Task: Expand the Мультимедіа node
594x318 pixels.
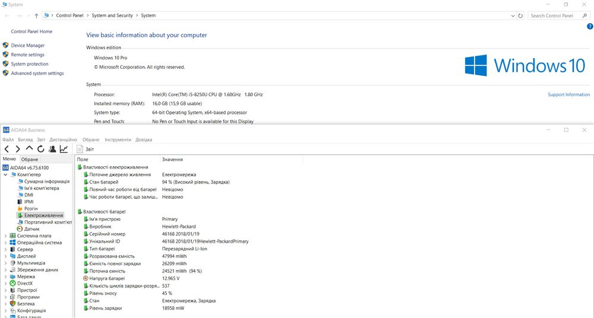Action: 5,263
